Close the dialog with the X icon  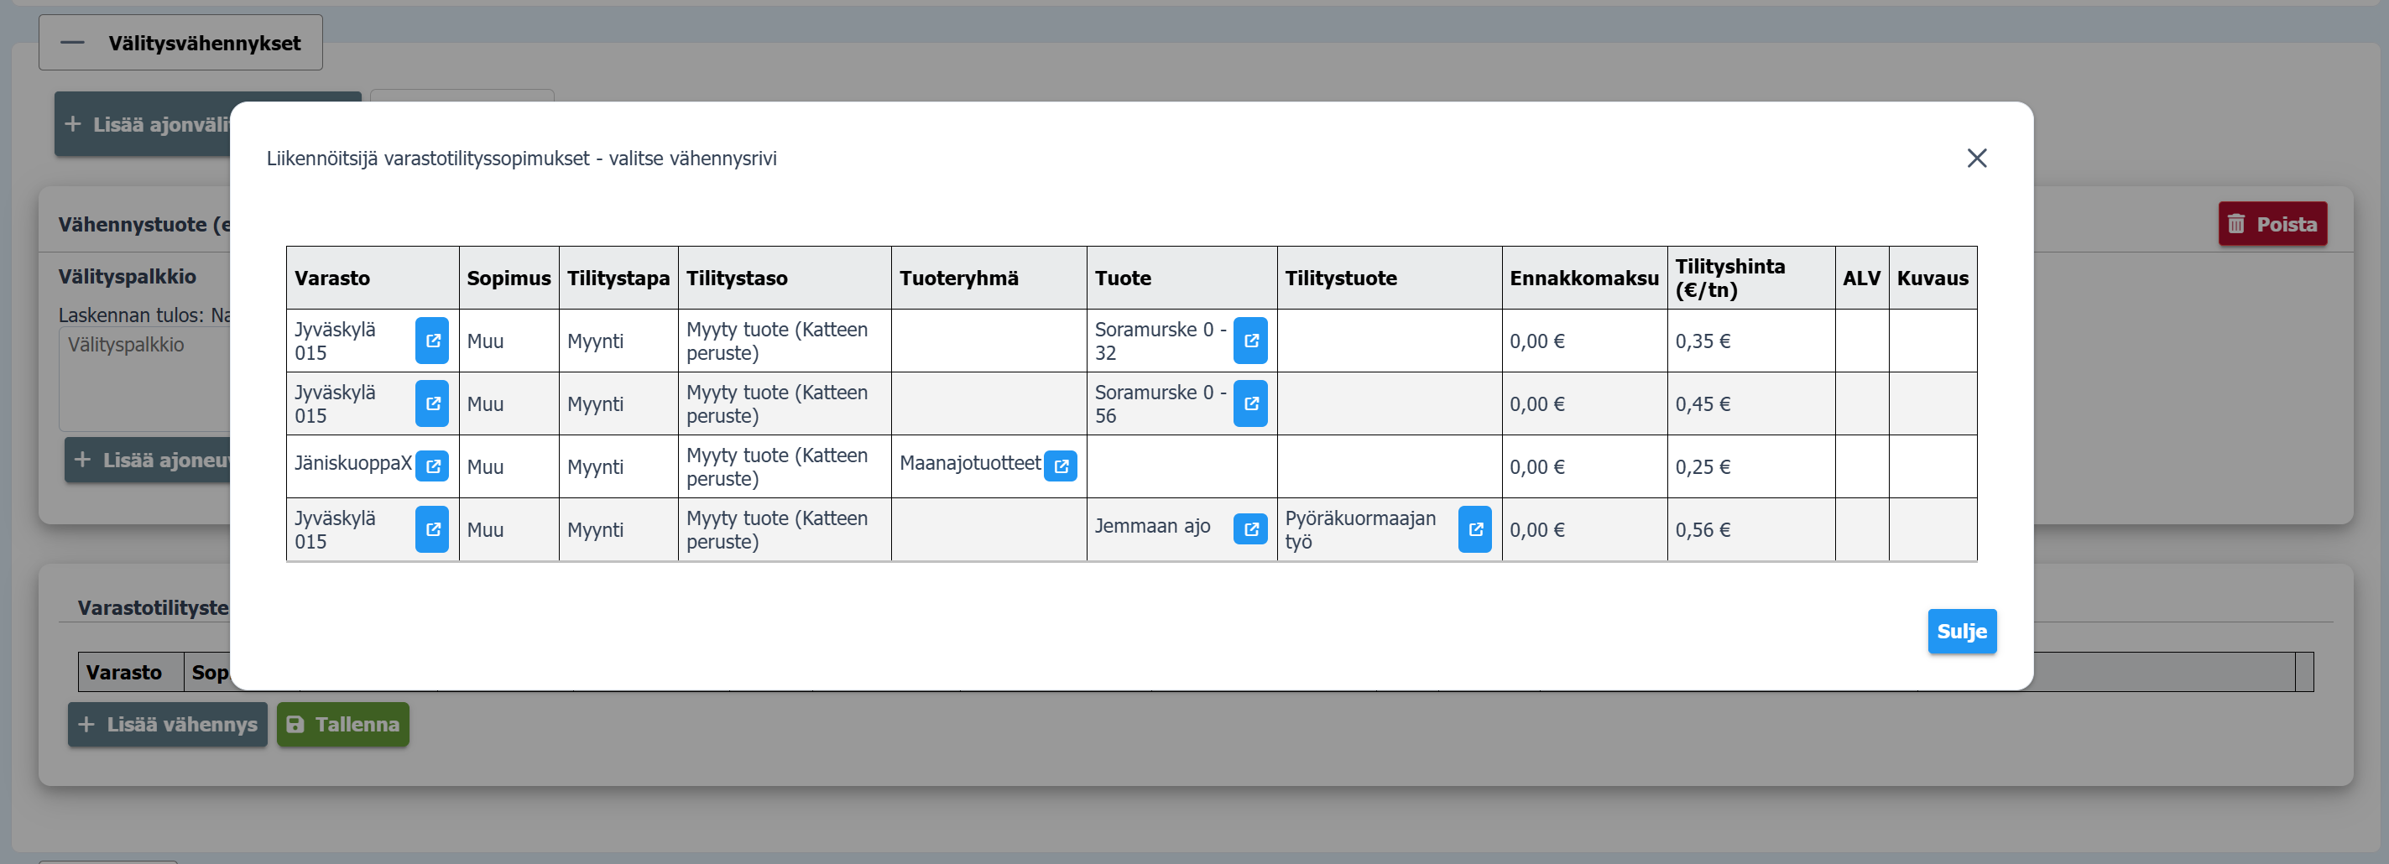tap(1976, 159)
